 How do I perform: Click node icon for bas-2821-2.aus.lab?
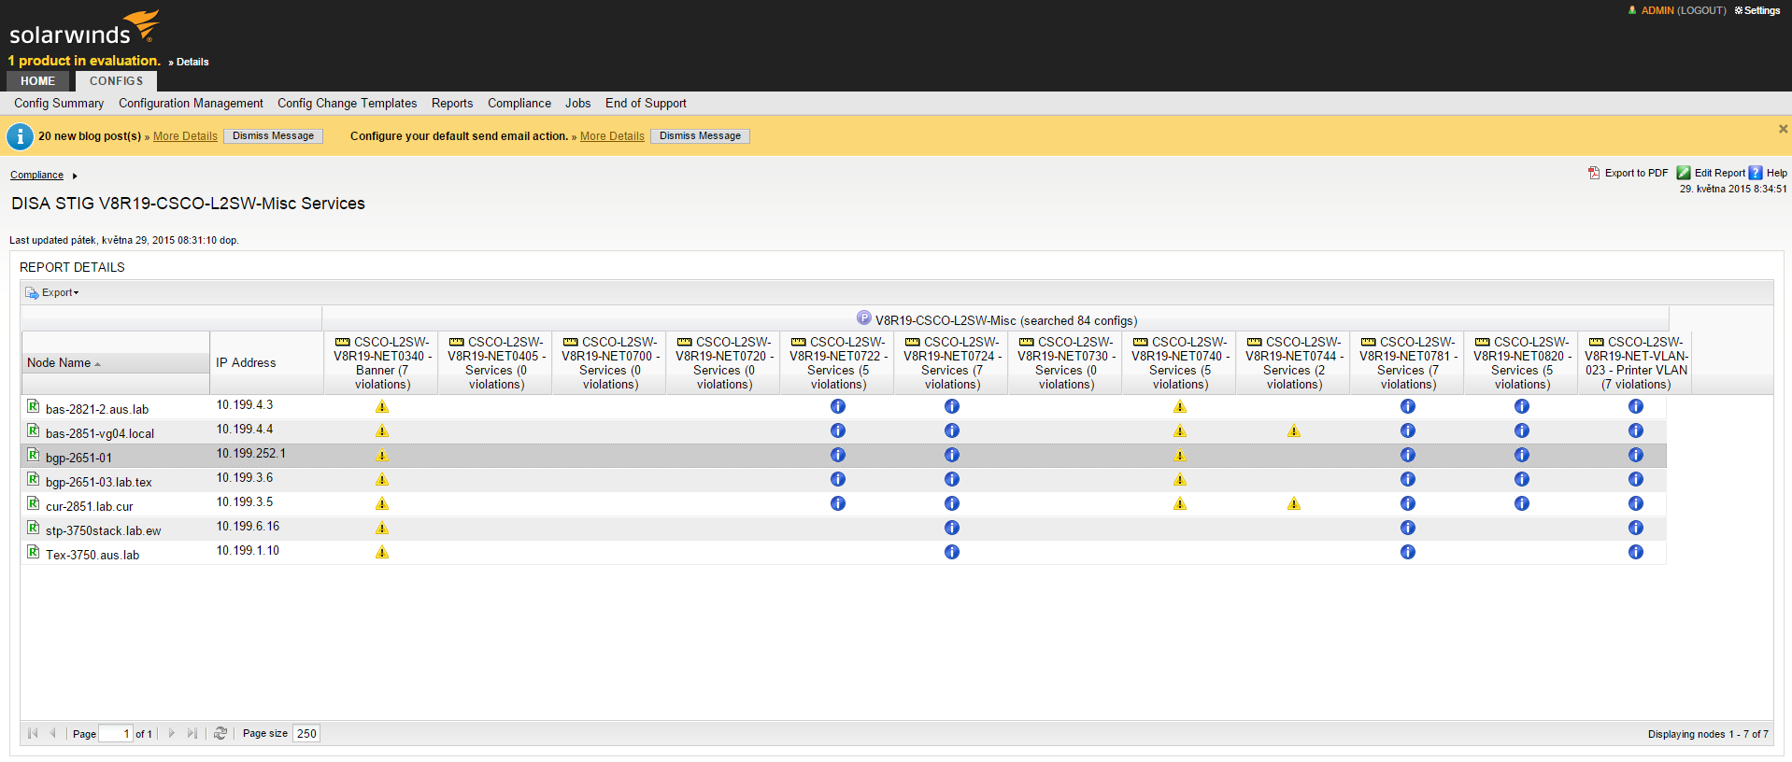[x=33, y=406]
